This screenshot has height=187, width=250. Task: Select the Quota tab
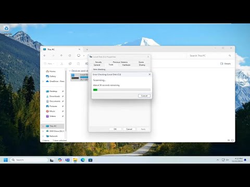coord(141,62)
